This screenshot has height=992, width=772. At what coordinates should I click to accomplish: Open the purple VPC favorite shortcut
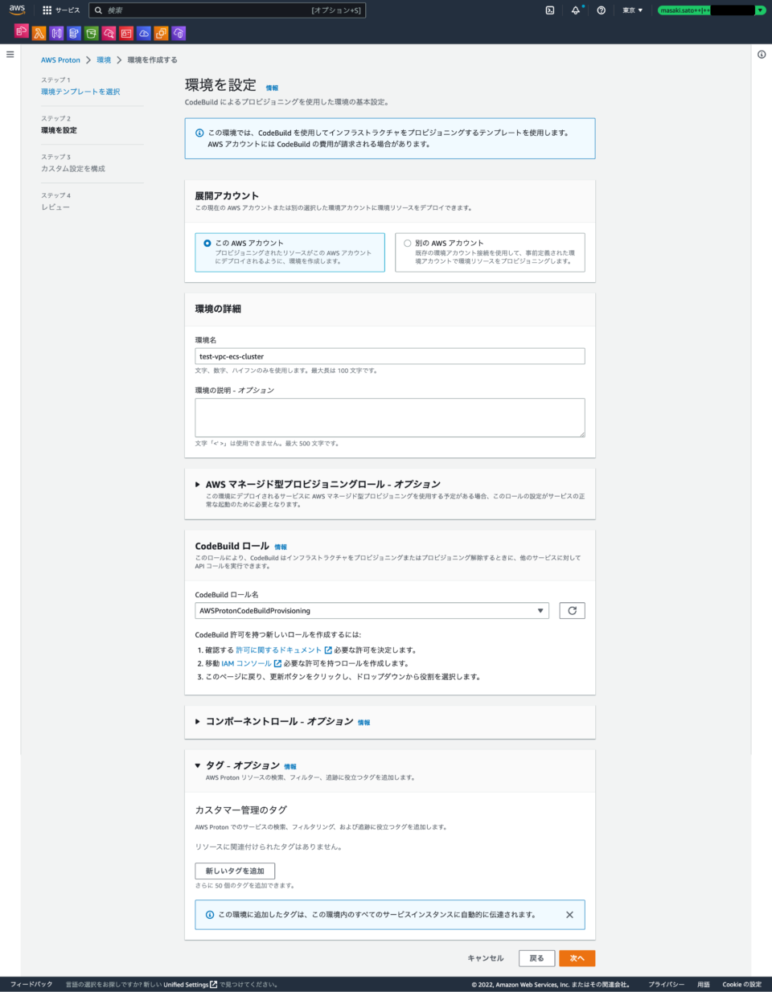point(179,33)
